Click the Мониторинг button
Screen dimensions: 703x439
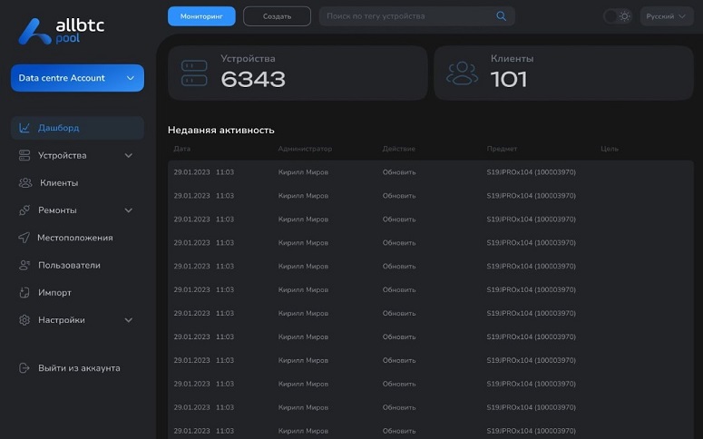pyautogui.click(x=201, y=16)
